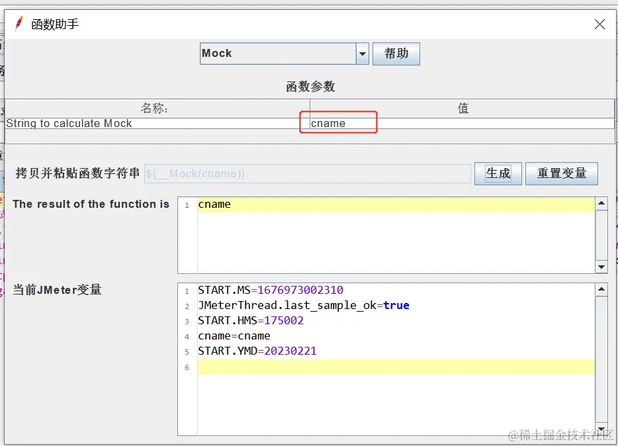
Task: Click the 值 column header
Action: click(x=463, y=109)
